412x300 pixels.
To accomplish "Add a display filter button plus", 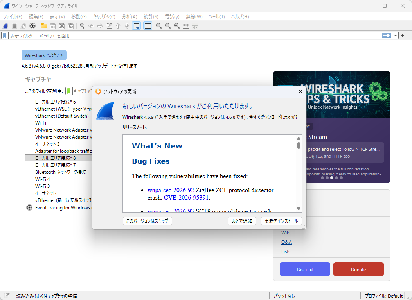I will click(403, 36).
